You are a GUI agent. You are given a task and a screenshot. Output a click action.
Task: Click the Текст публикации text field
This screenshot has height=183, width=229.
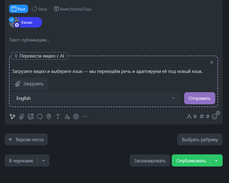point(110,40)
